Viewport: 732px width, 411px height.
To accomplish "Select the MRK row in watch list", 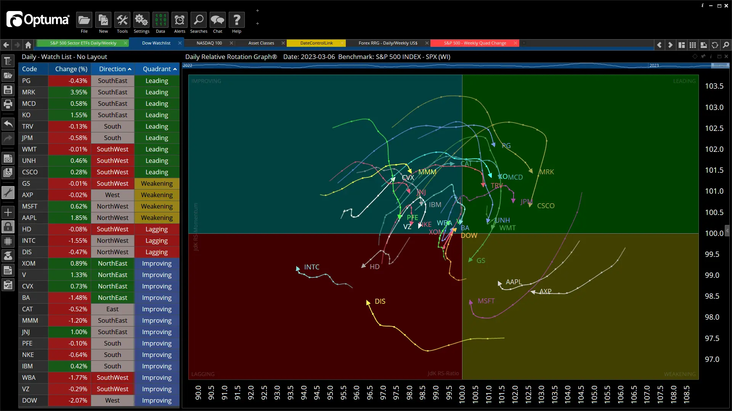I will (x=99, y=92).
